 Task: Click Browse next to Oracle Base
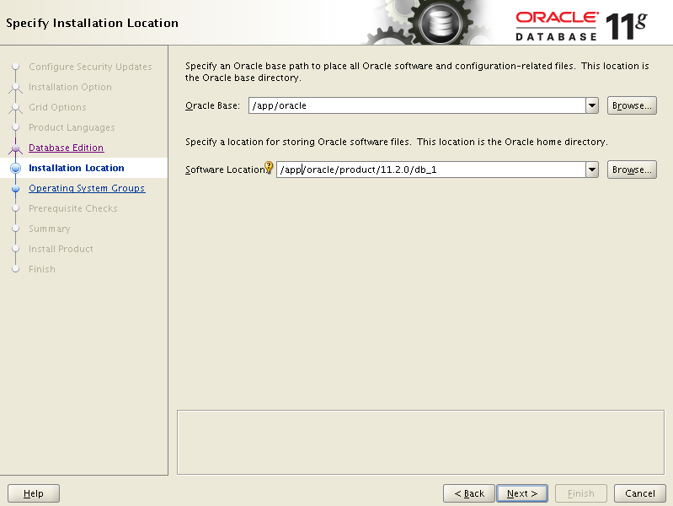click(632, 105)
